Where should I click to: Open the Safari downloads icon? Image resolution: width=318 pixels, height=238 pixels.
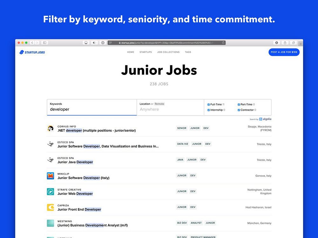click(277, 43)
